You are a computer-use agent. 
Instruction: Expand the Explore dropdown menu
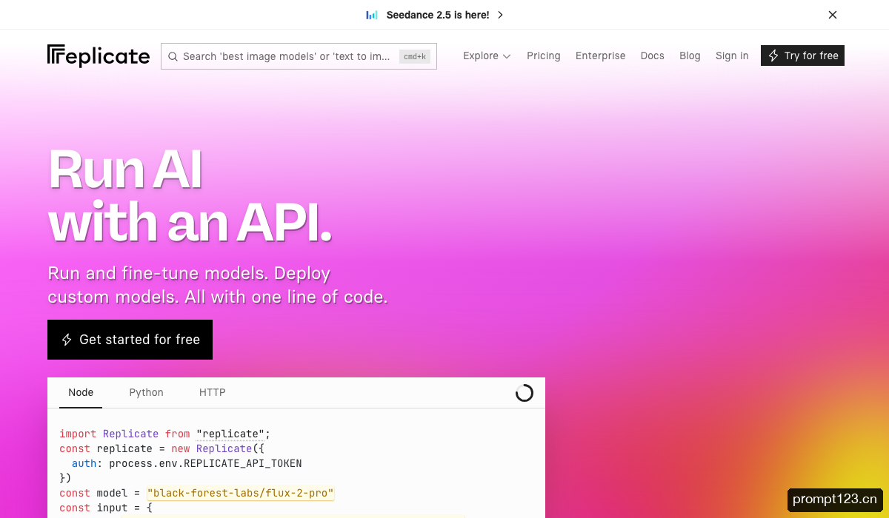pyautogui.click(x=487, y=55)
